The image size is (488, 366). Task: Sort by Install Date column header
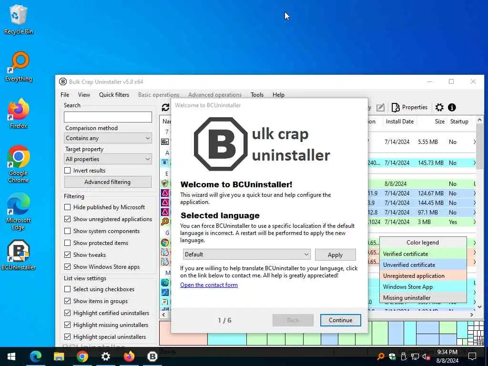click(400, 122)
